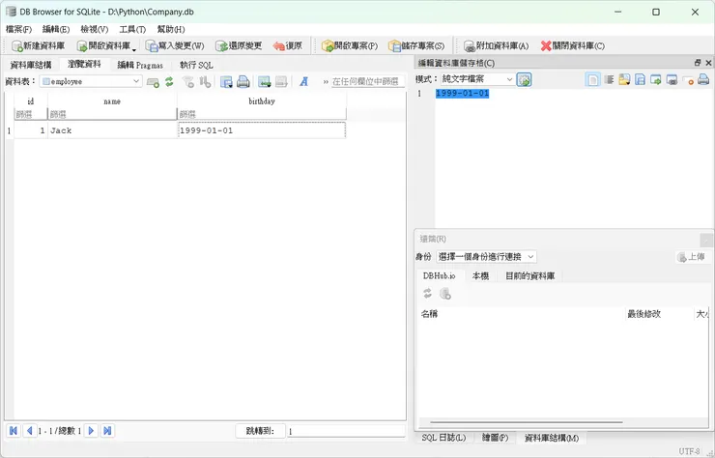
Task: Switch to the DBHub.io tab
Action: pyautogui.click(x=439, y=276)
